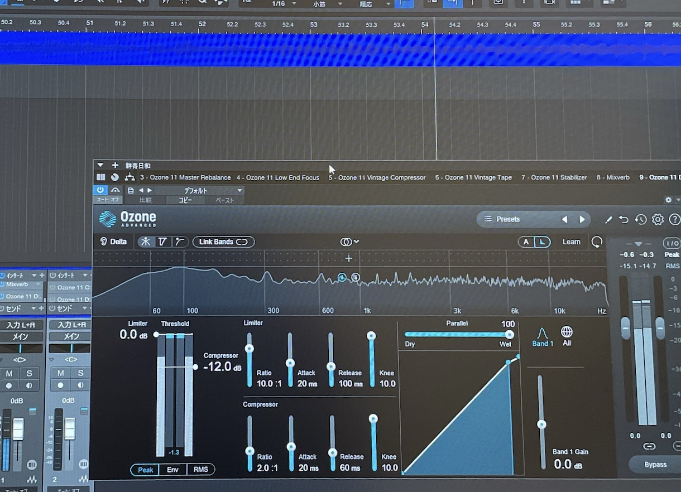Click the ペースト paste button
Screen dimensions: 681x492
coord(225,200)
